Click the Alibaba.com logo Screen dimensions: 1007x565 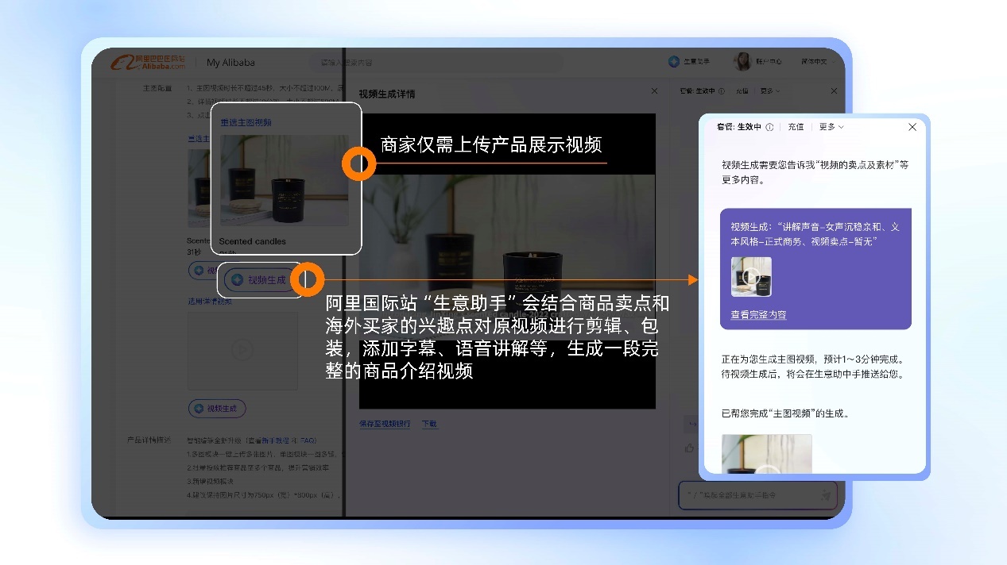click(x=148, y=62)
